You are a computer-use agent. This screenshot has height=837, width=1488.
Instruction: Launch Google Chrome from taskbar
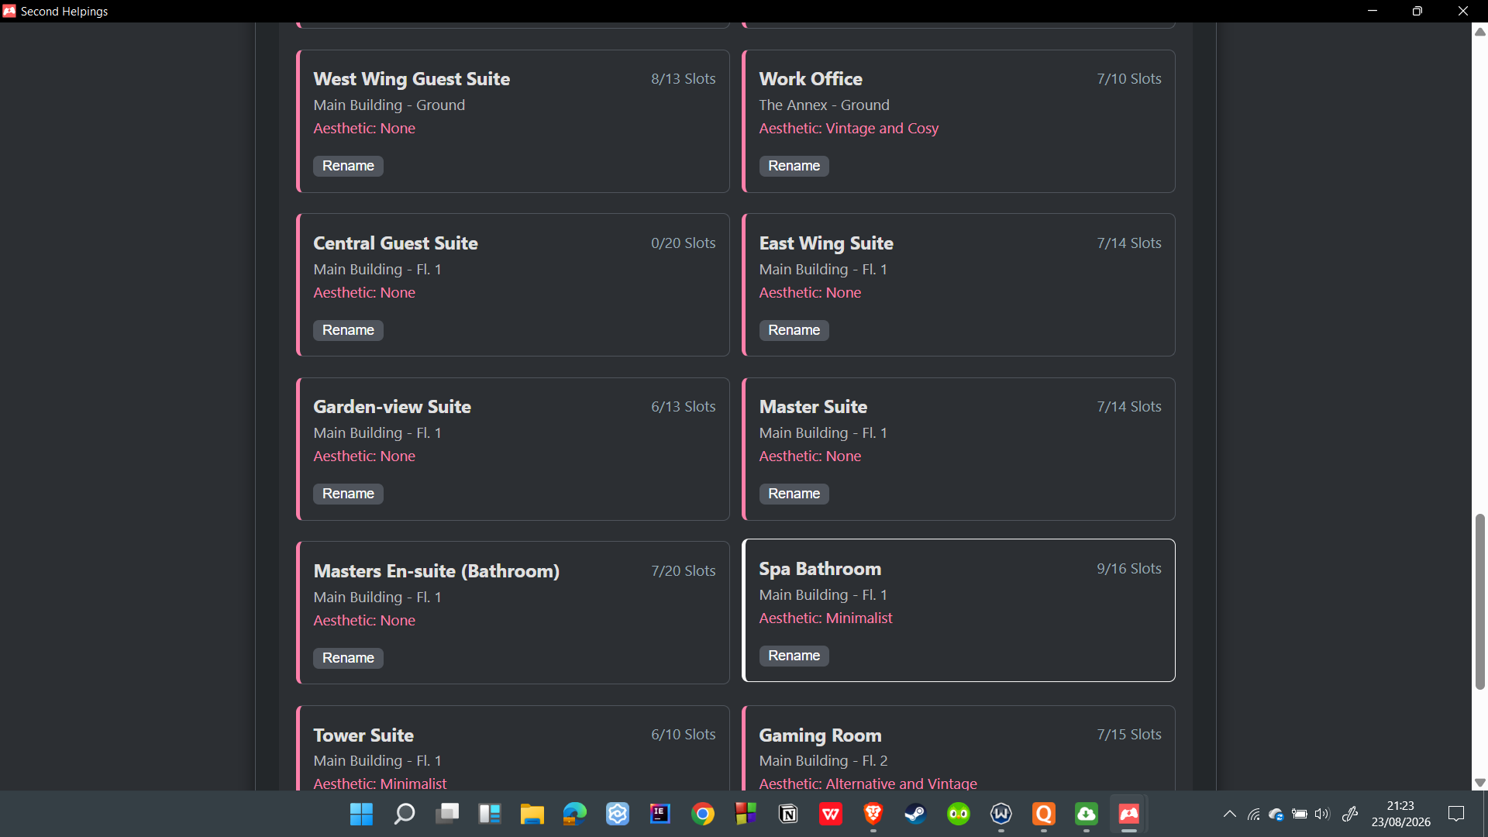[x=703, y=814]
